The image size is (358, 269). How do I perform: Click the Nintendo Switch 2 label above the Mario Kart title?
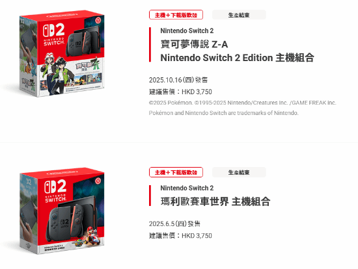(187, 188)
